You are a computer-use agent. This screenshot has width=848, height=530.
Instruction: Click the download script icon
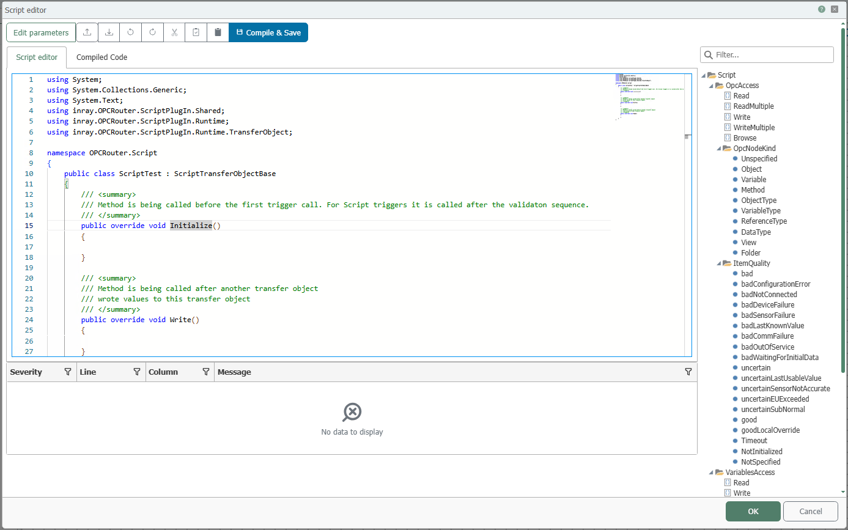tap(109, 32)
